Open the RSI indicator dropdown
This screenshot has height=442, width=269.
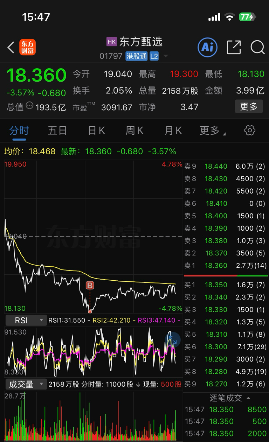(x=26, y=320)
